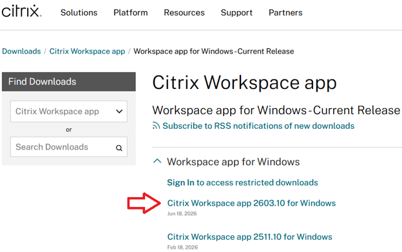Image resolution: width=402 pixels, height=252 pixels.
Task: Click the Citrix Workspace app page title
Action: (x=244, y=83)
